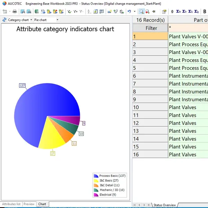
Task: Switch to the Preview tab
Action: tap(29, 204)
